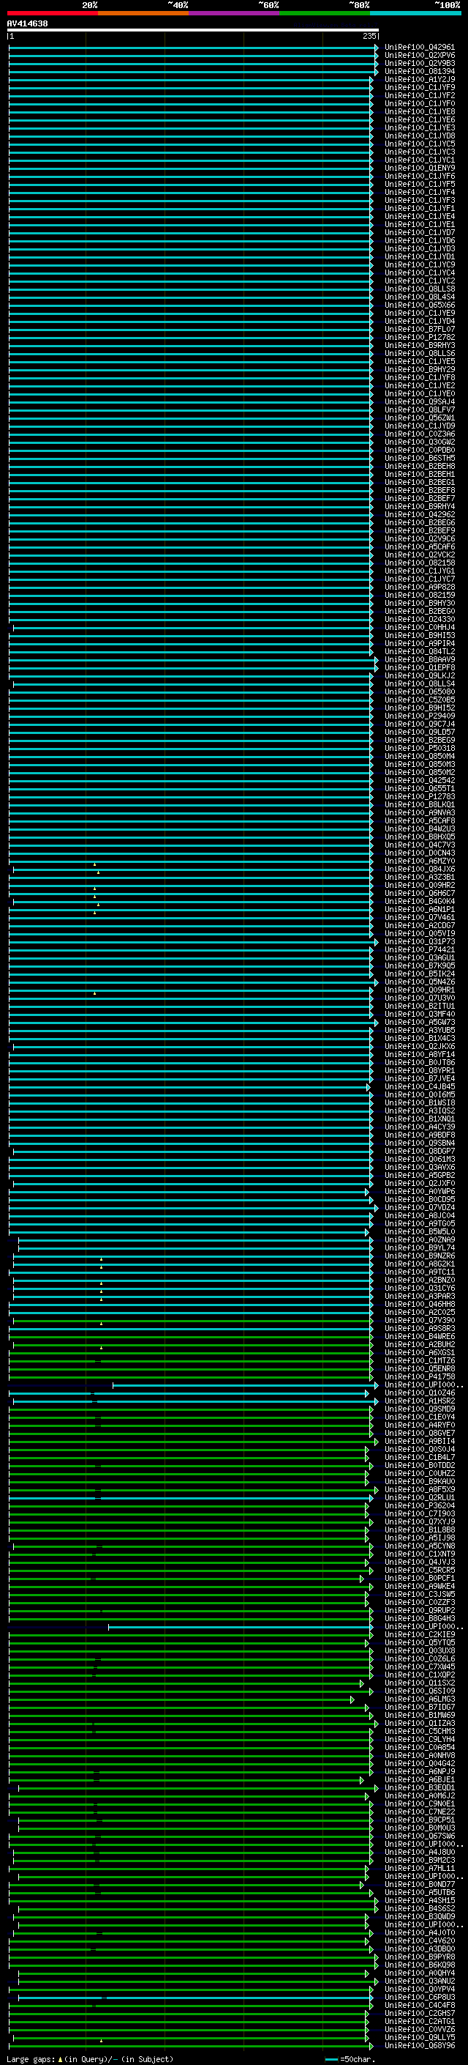Viewport: 468px width, 2065px height.
Task: Select the UniRef100_Q56ZW1 label
Action: point(419,418)
